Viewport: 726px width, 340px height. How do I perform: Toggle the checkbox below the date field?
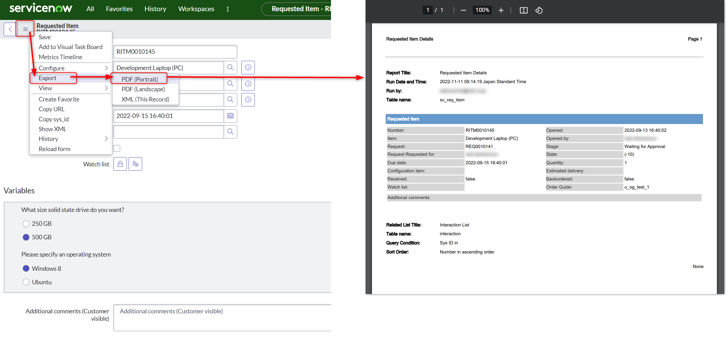117,148
